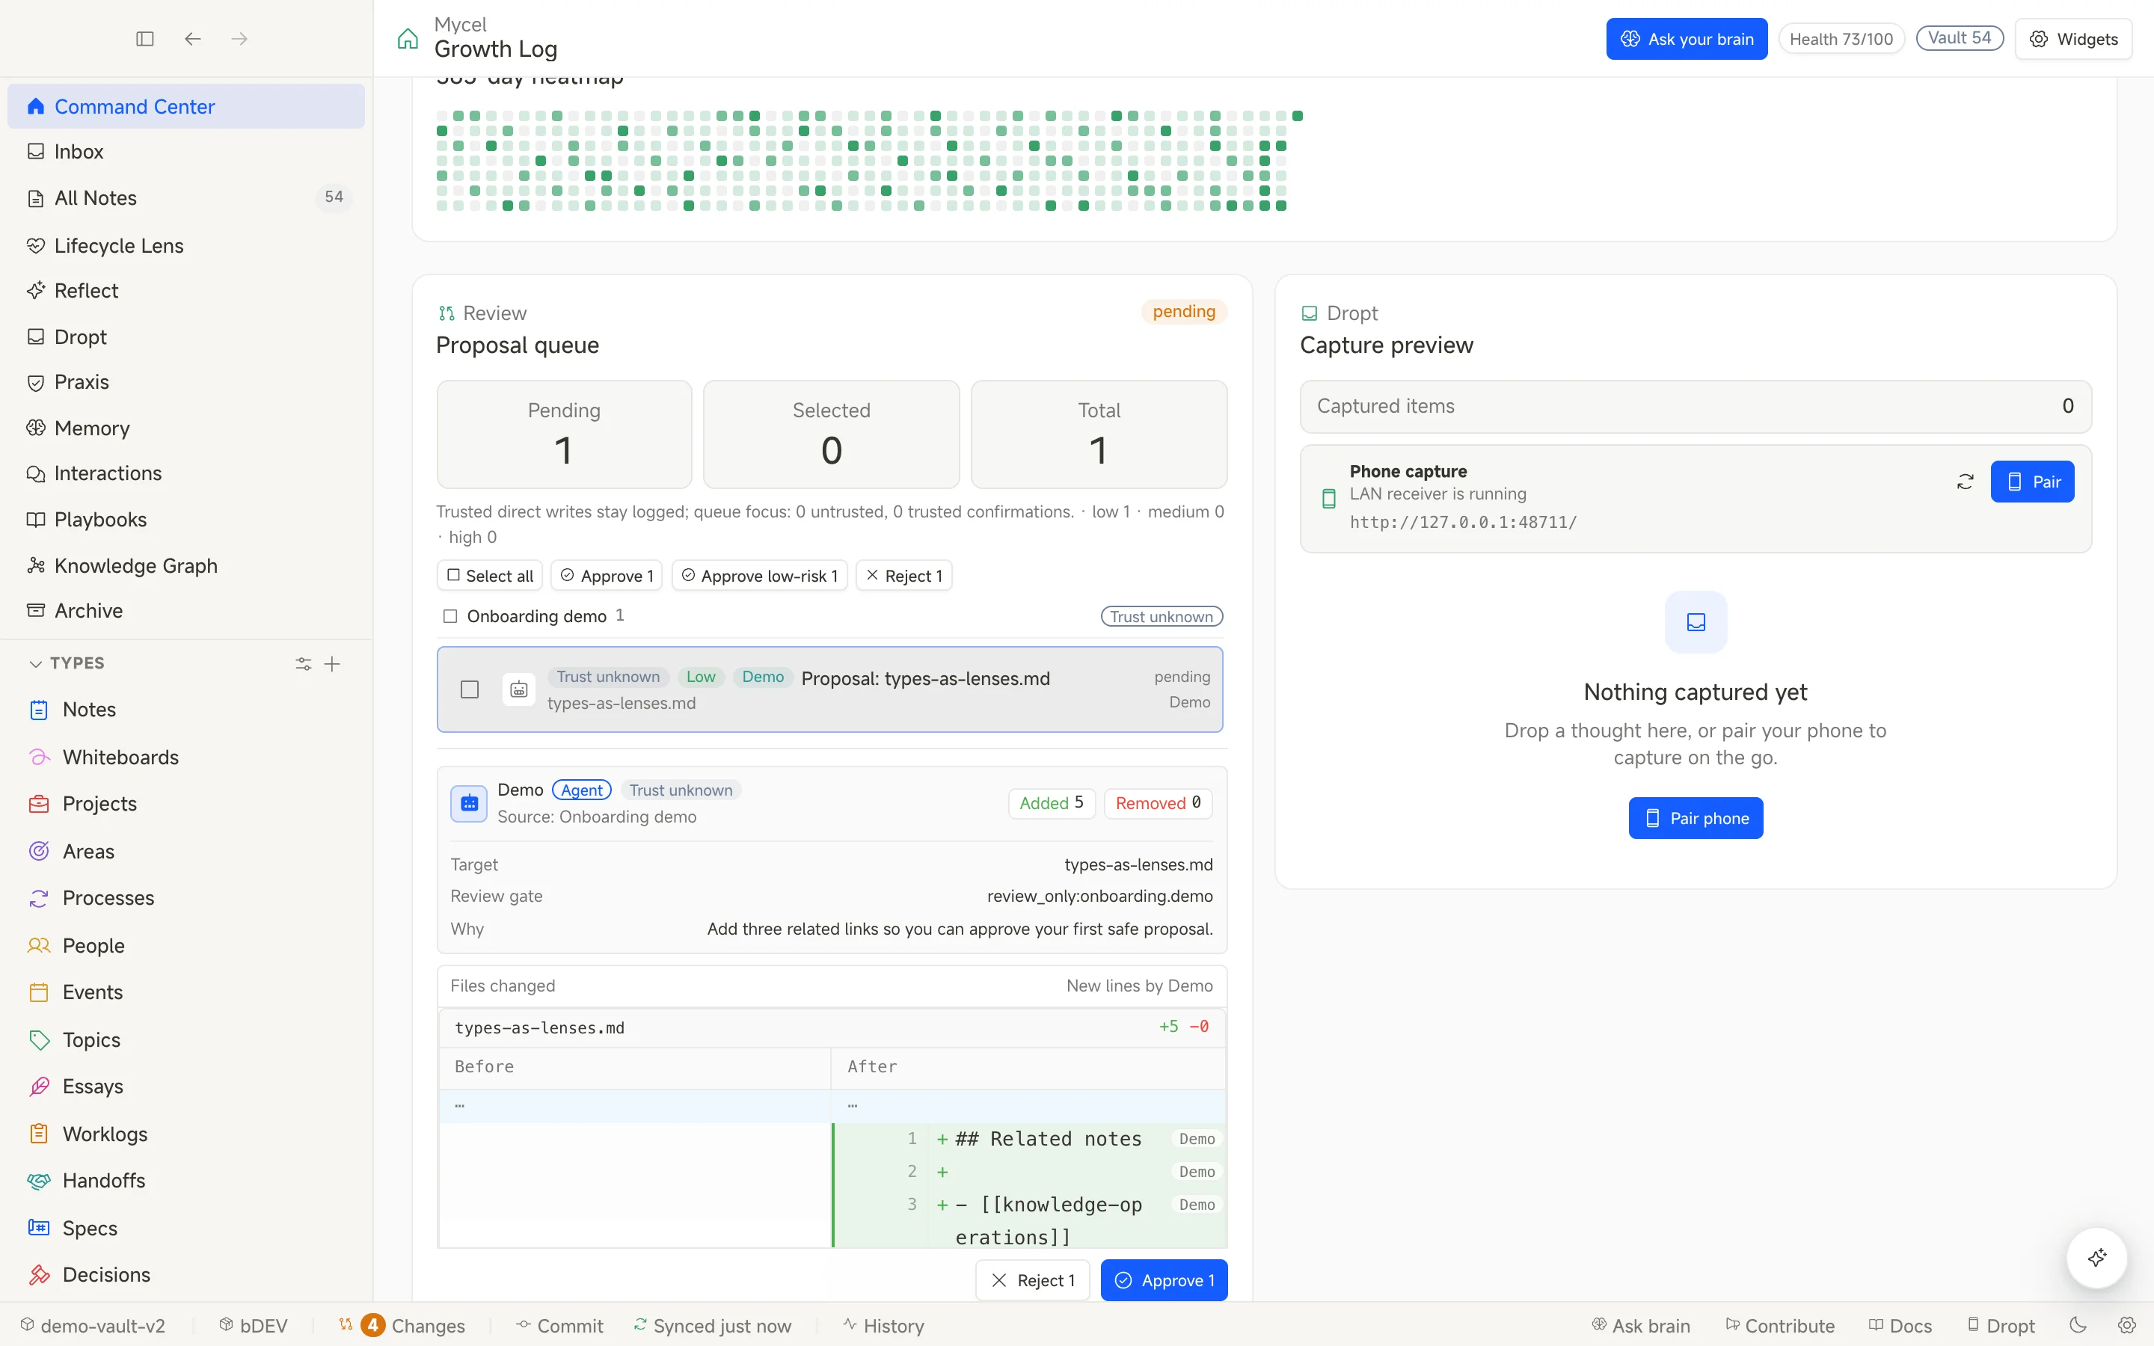Screen dimensions: 2154x1346
Task: Click the proposal row robot icon
Action: [x=519, y=689]
